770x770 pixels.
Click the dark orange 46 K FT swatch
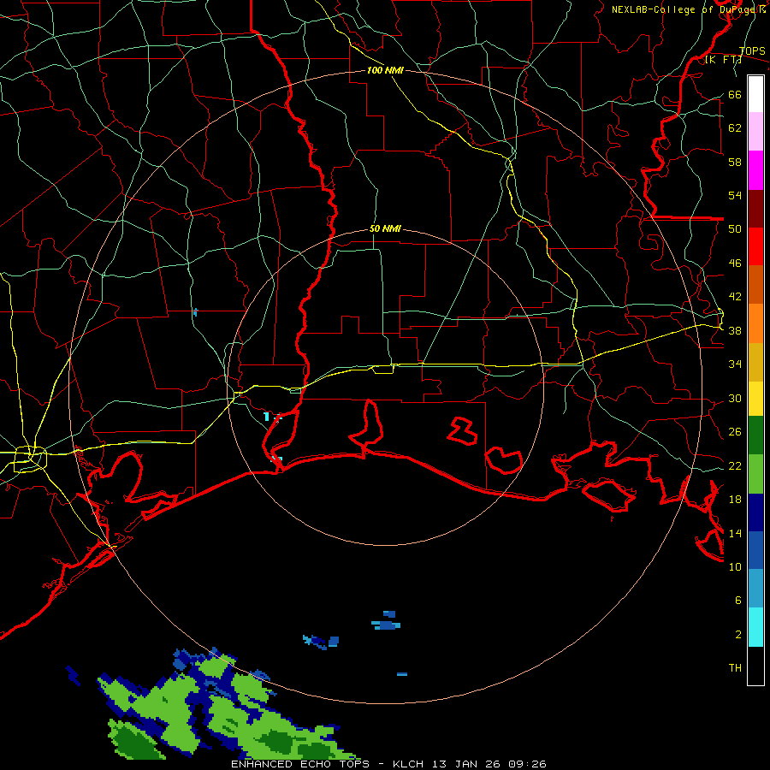coord(755,284)
